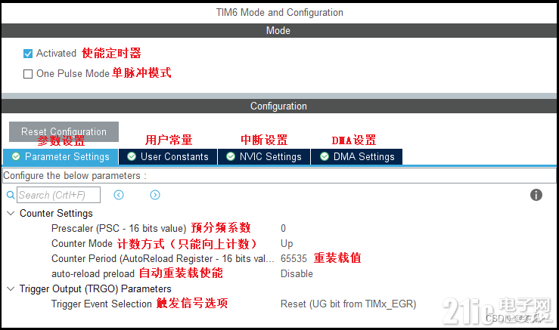Screen dimensions: 559x330
Task: Click the previous search result arrow icon
Action: click(x=119, y=195)
